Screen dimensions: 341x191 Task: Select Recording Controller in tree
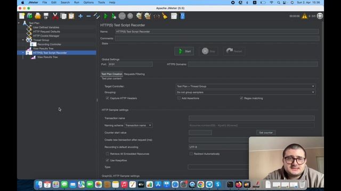coord(49,45)
